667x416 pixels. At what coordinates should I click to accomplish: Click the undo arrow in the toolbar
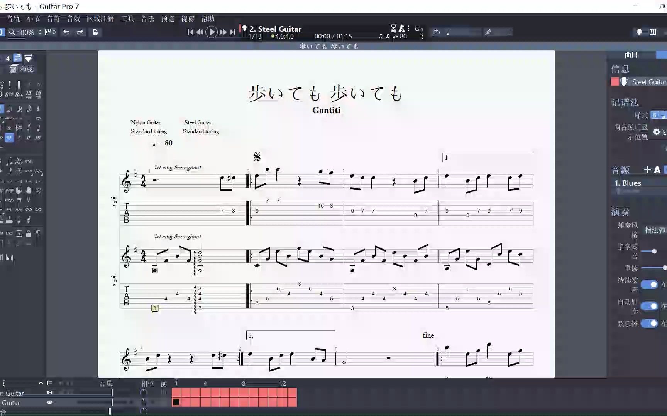coord(66,32)
